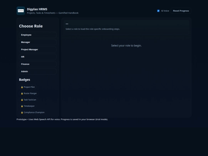
Task: Click the Compliance Champion badge lock icon
Action: pos(22,112)
